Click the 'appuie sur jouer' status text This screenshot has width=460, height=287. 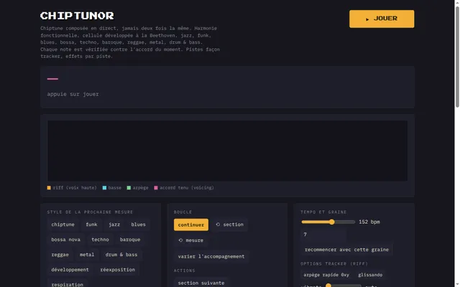click(x=73, y=94)
